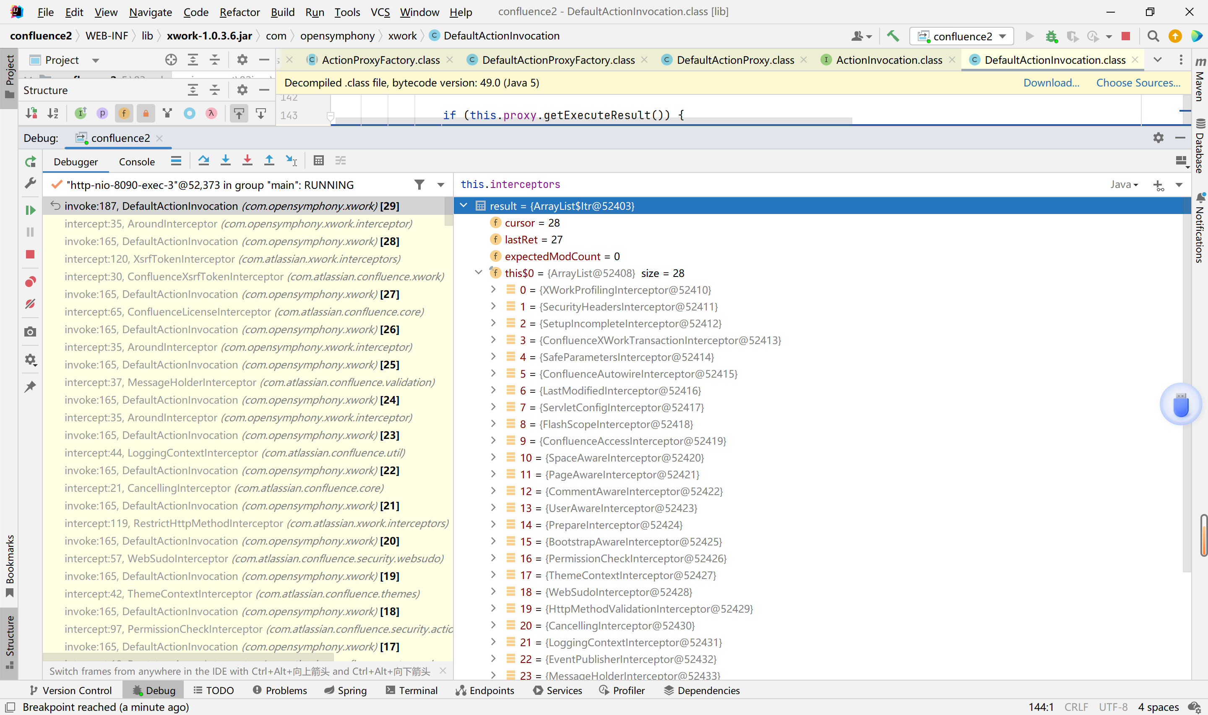The height and width of the screenshot is (715, 1208).
Task: Expand element 0 XWorkProfilingInterceptor
Action: 493,290
